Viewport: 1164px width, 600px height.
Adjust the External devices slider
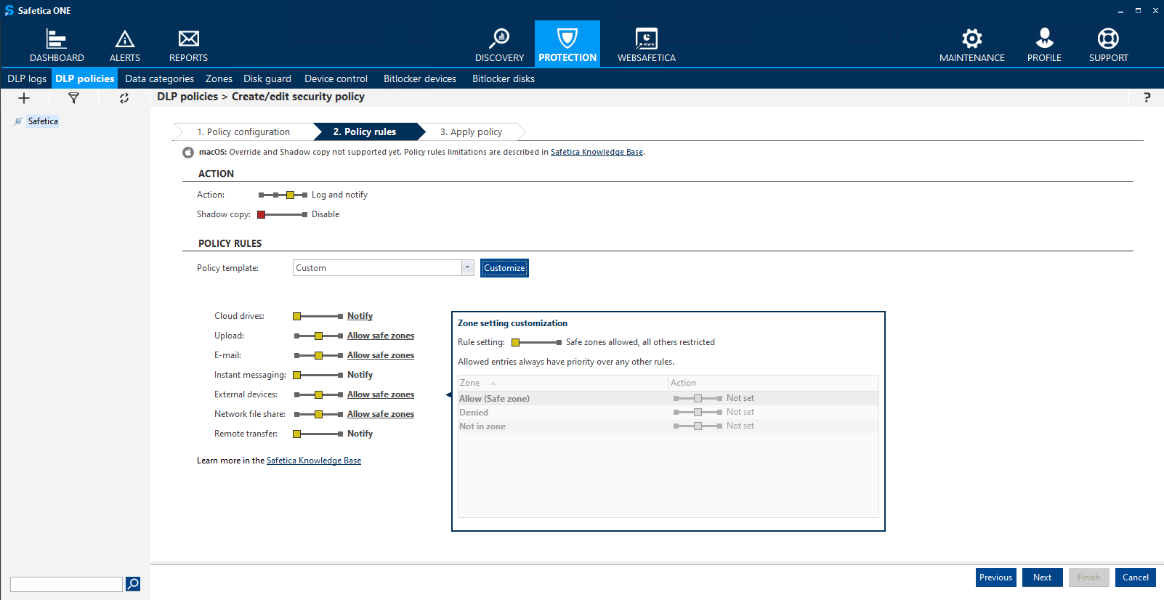[318, 394]
